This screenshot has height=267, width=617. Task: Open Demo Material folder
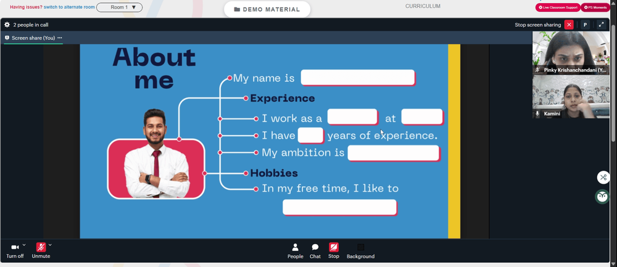(267, 9)
